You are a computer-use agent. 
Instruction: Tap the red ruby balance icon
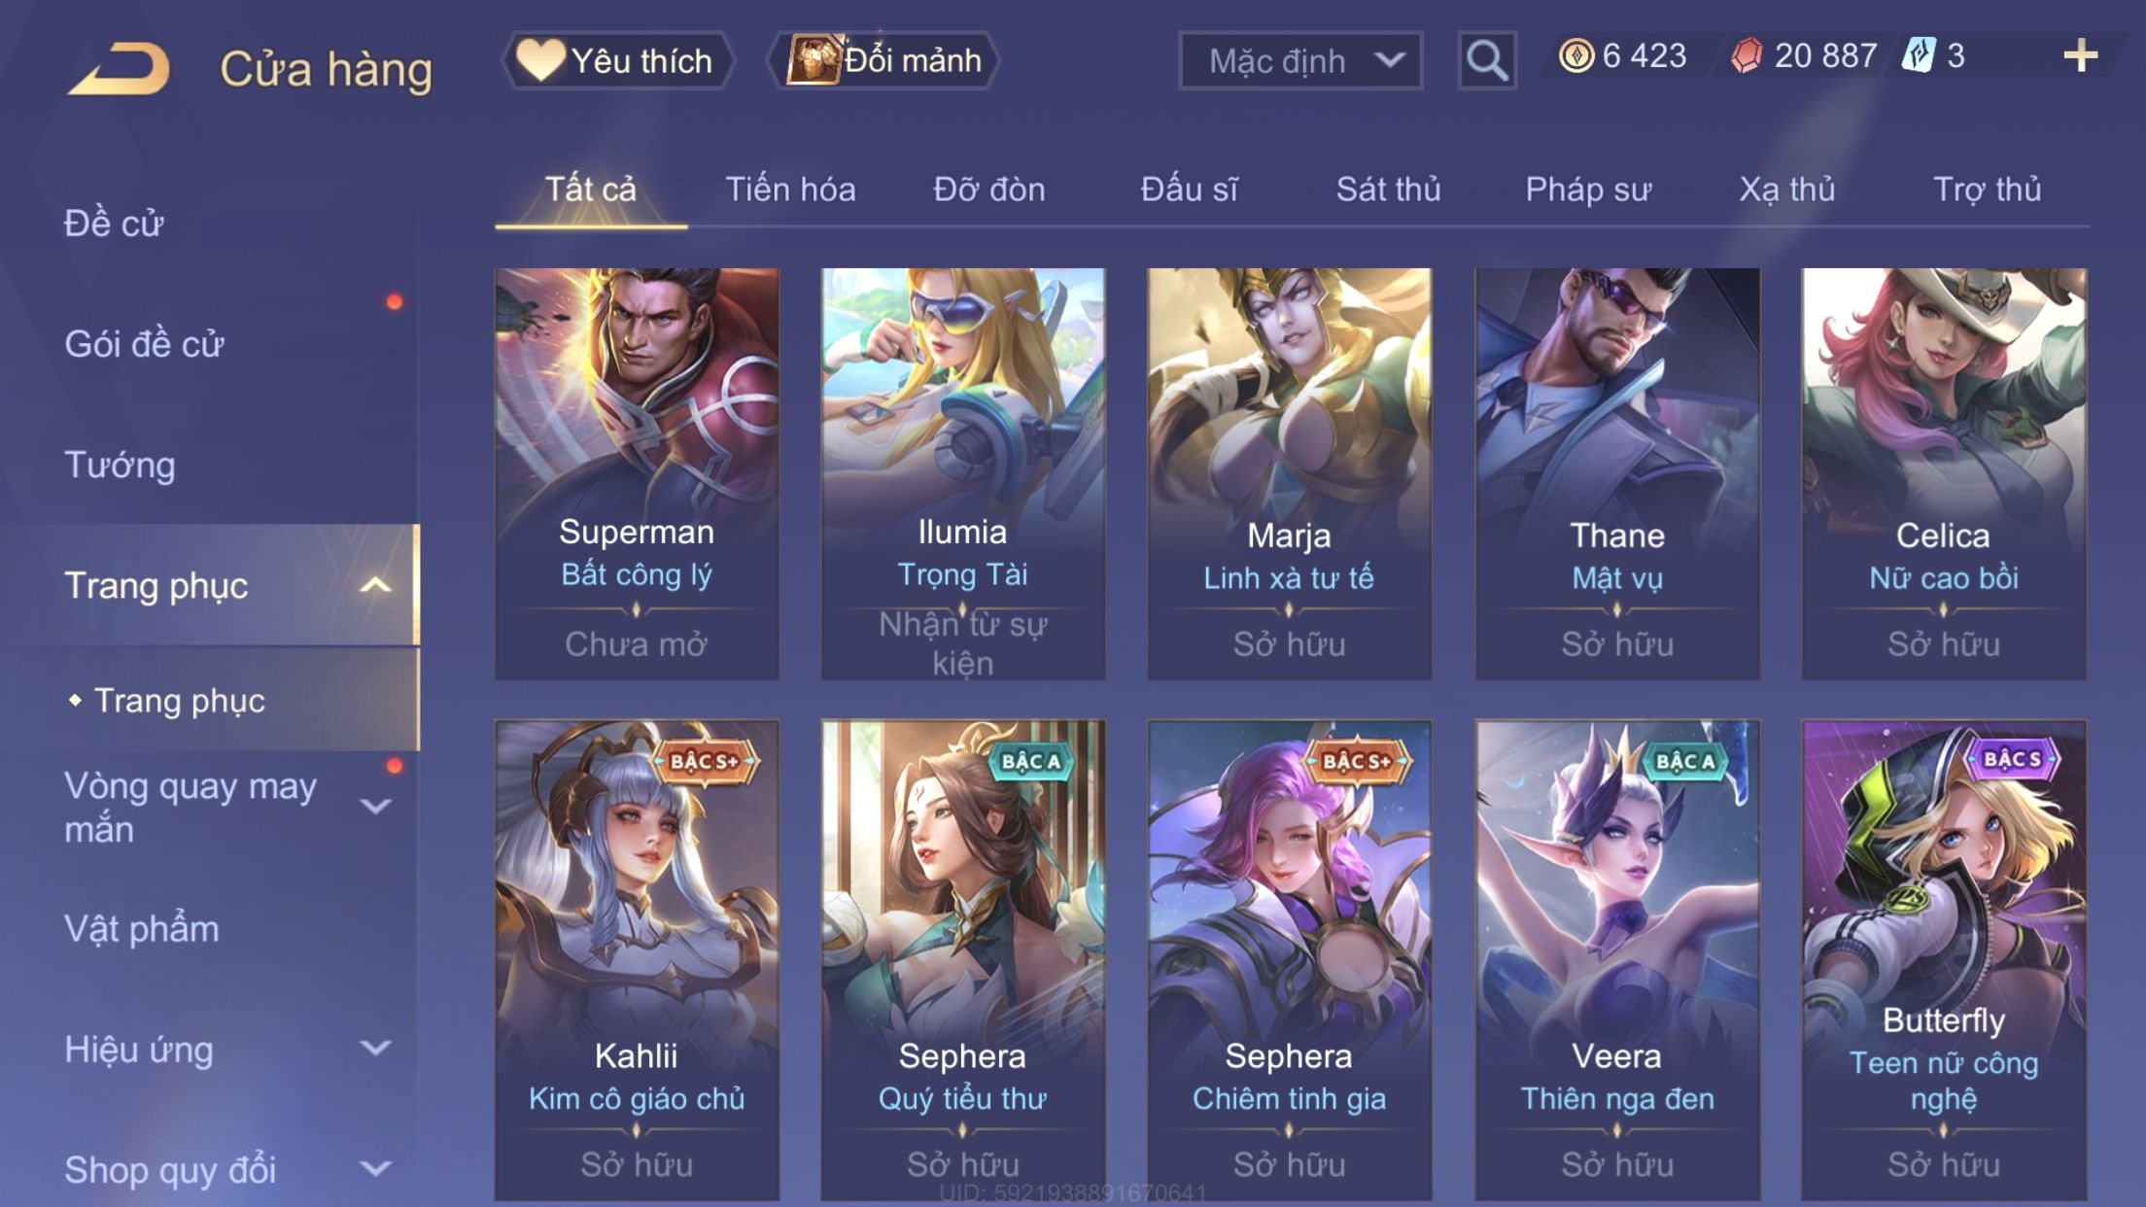click(1747, 55)
